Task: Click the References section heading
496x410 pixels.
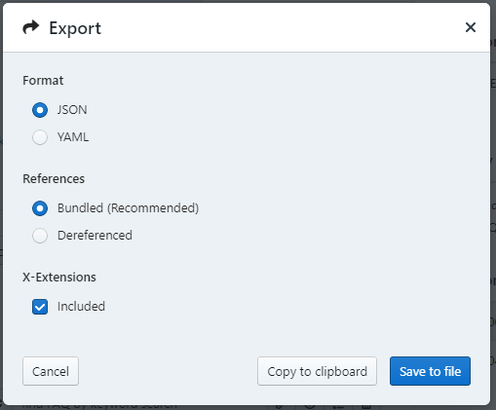Action: [x=54, y=179]
